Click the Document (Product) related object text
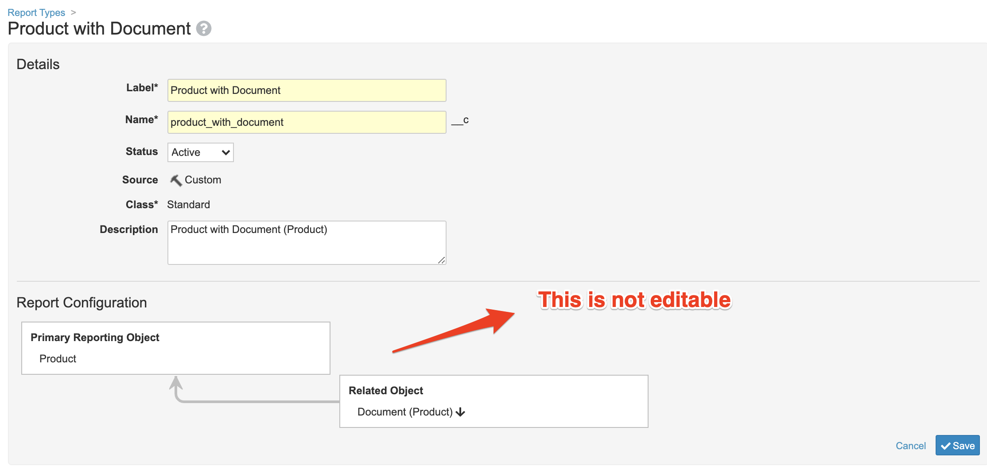The height and width of the screenshot is (466, 987). pos(404,412)
